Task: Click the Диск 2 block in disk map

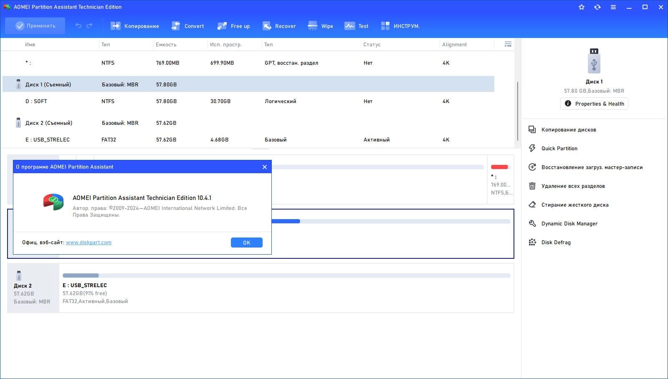Action: (33, 288)
